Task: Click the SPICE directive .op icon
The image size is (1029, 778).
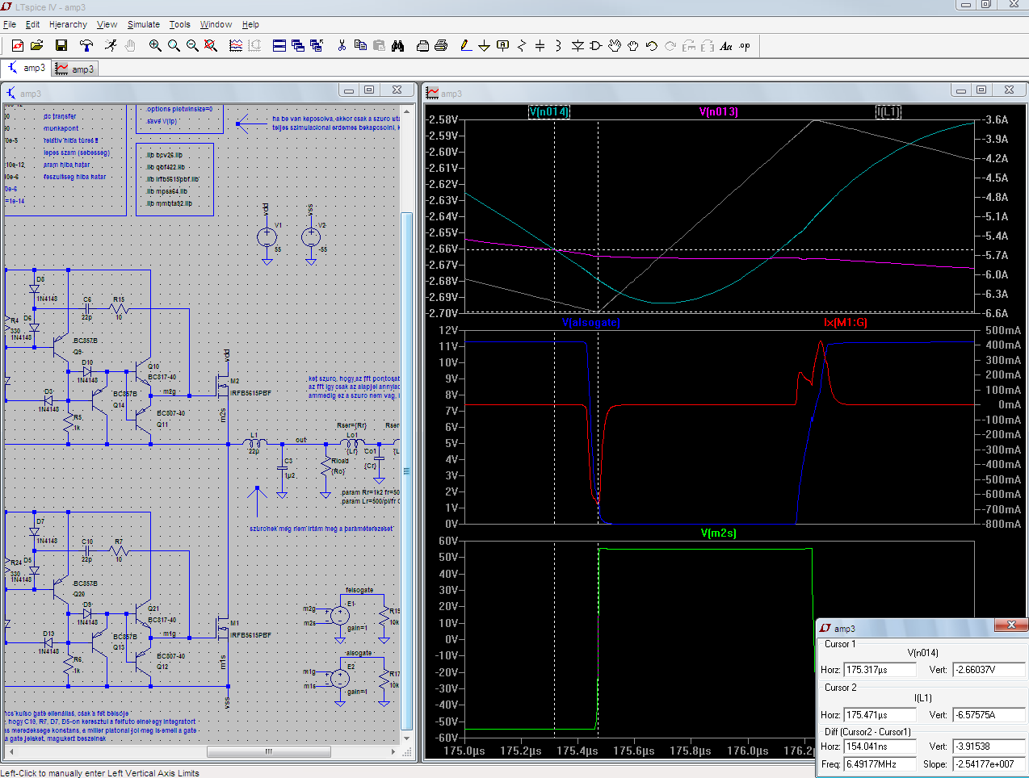Action: pos(745,46)
